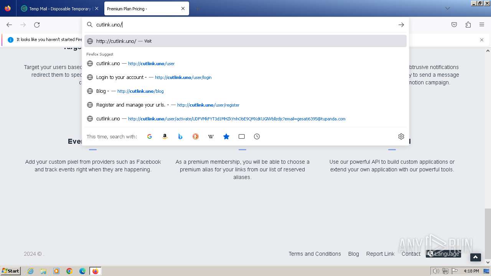The width and height of the screenshot is (491, 276).
Task: Open search settings gear icon
Action: [401, 136]
